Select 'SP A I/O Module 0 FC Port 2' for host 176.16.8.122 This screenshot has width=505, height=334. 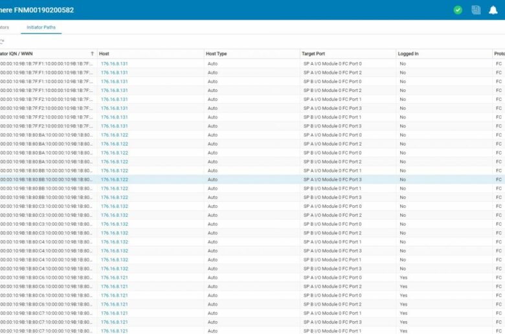coord(332,144)
